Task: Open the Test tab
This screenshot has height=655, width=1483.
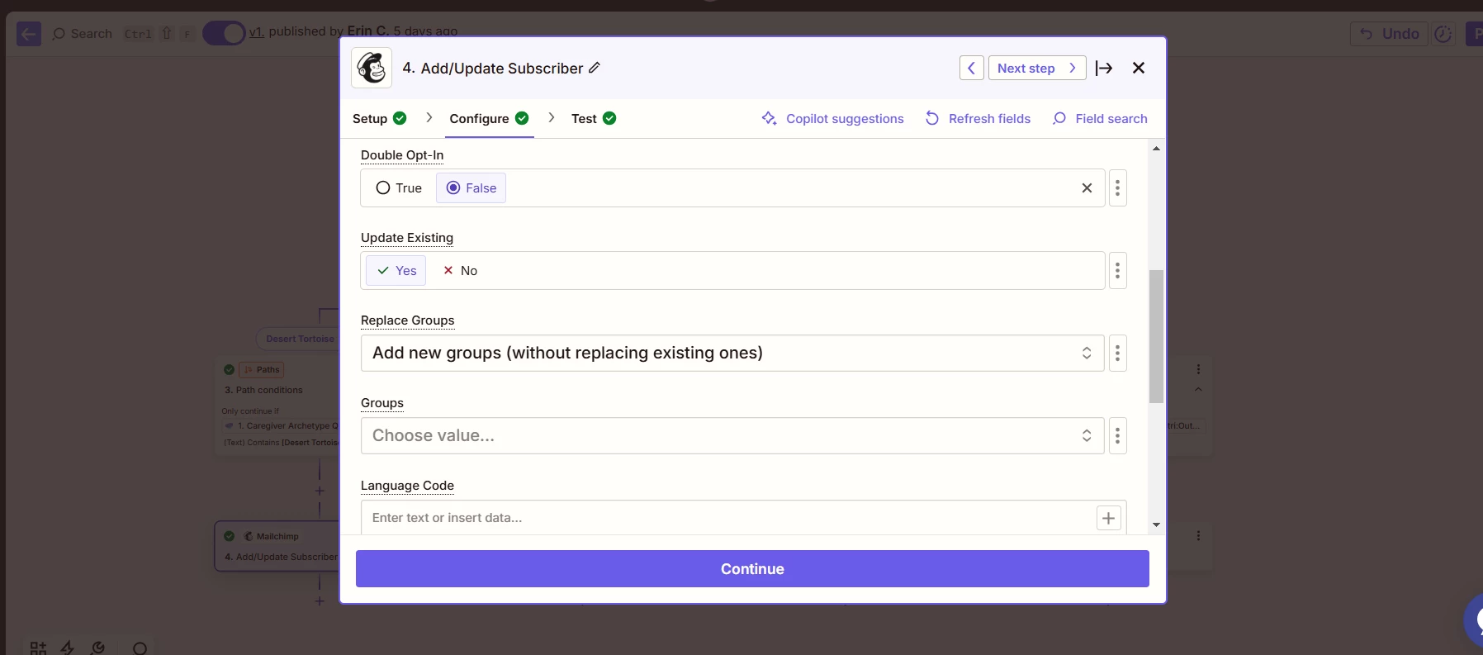Action: pos(594,118)
